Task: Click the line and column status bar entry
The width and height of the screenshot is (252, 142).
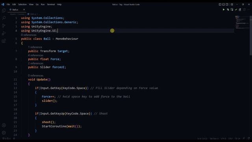Action: click(202, 138)
